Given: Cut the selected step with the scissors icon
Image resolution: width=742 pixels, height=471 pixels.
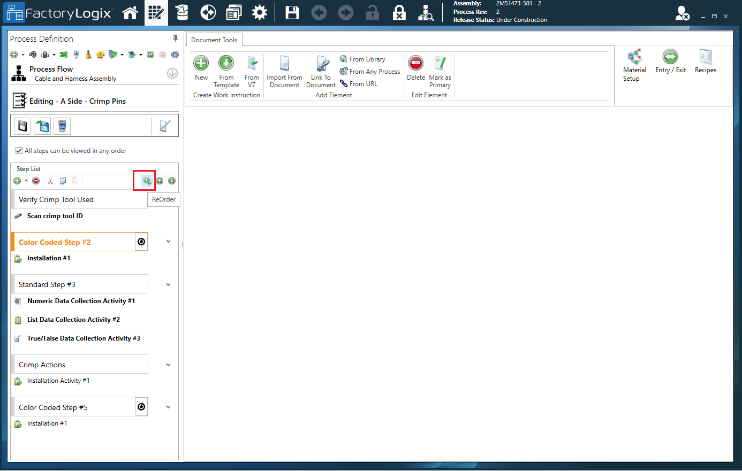Looking at the screenshot, I should coord(50,181).
